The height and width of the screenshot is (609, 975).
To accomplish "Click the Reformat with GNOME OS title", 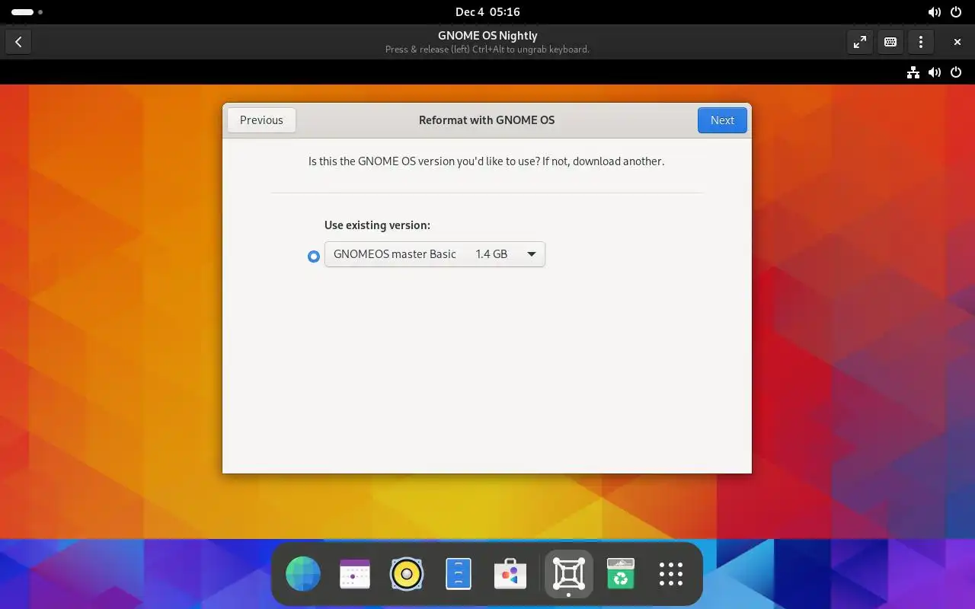I will coord(487,120).
